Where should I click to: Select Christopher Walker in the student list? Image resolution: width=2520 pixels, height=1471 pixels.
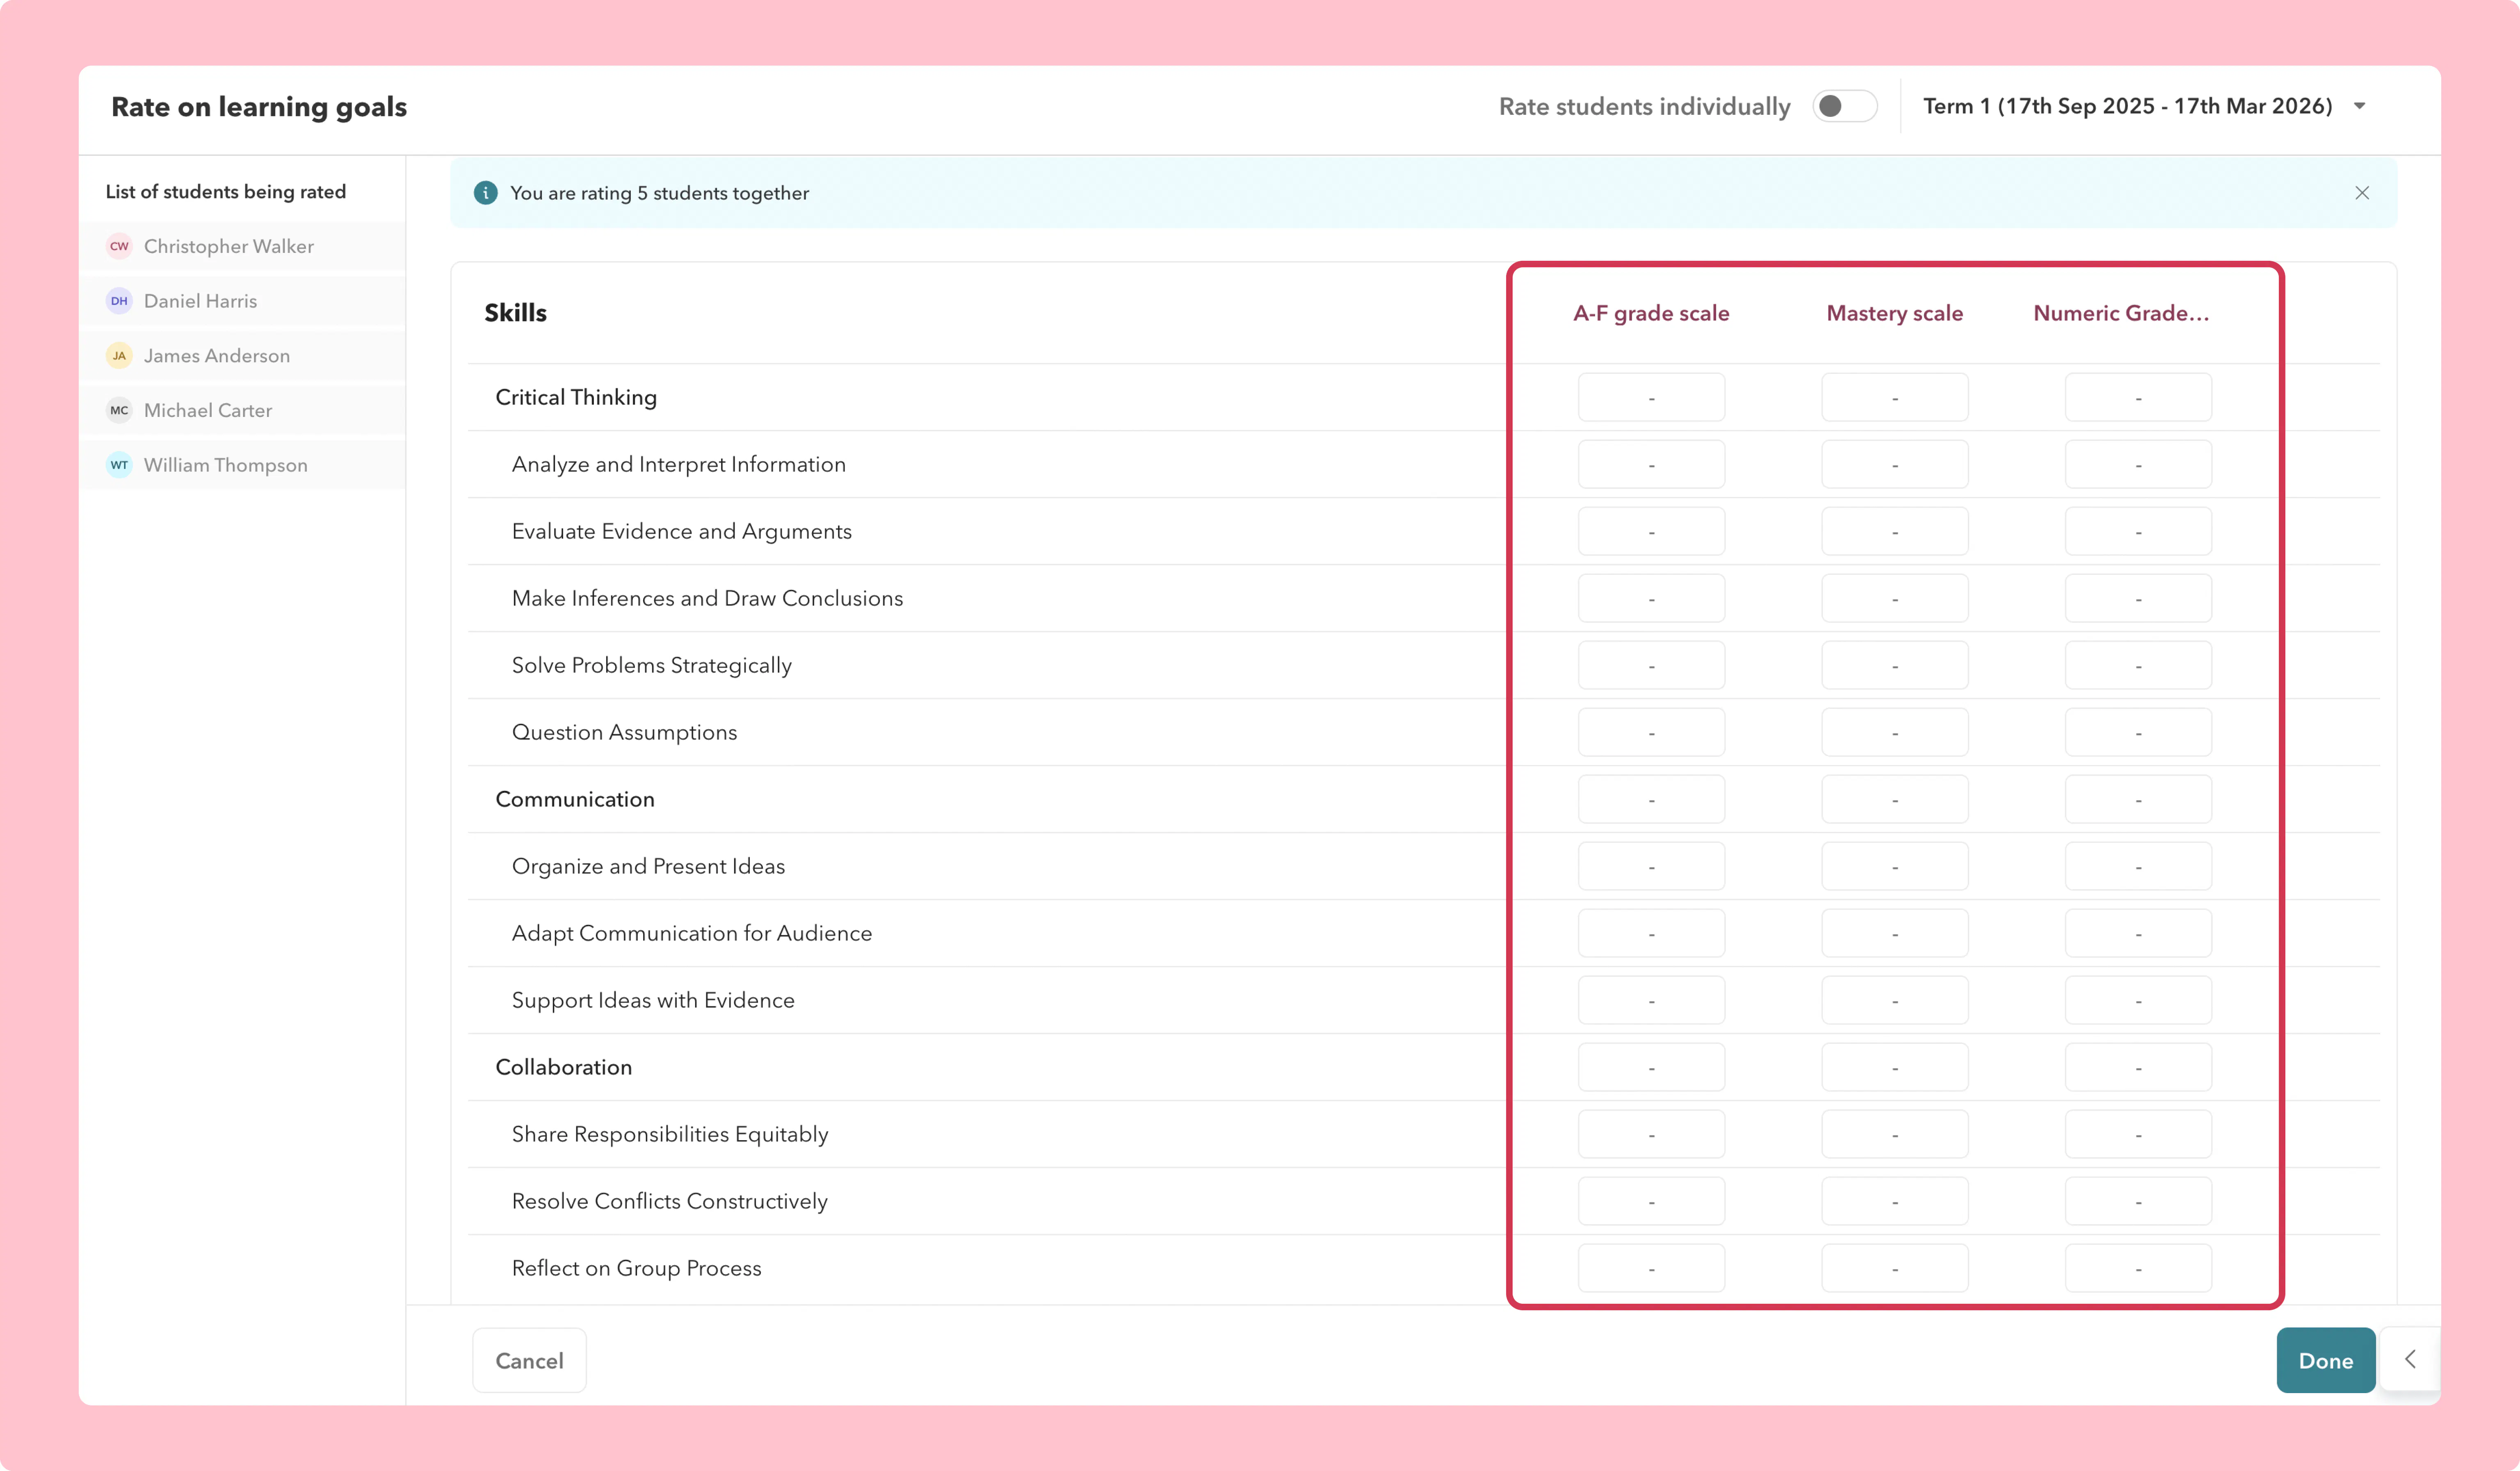click(x=243, y=246)
